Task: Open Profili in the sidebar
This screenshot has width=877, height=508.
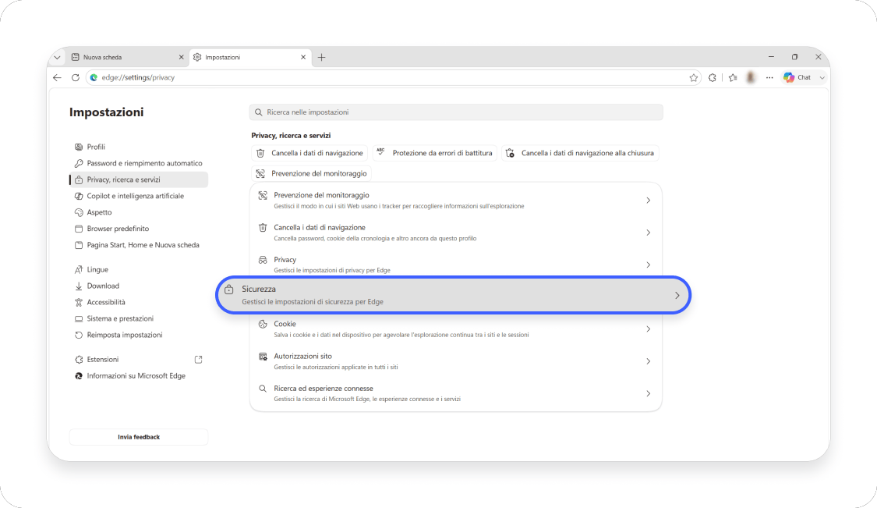Action: pyautogui.click(x=138, y=147)
